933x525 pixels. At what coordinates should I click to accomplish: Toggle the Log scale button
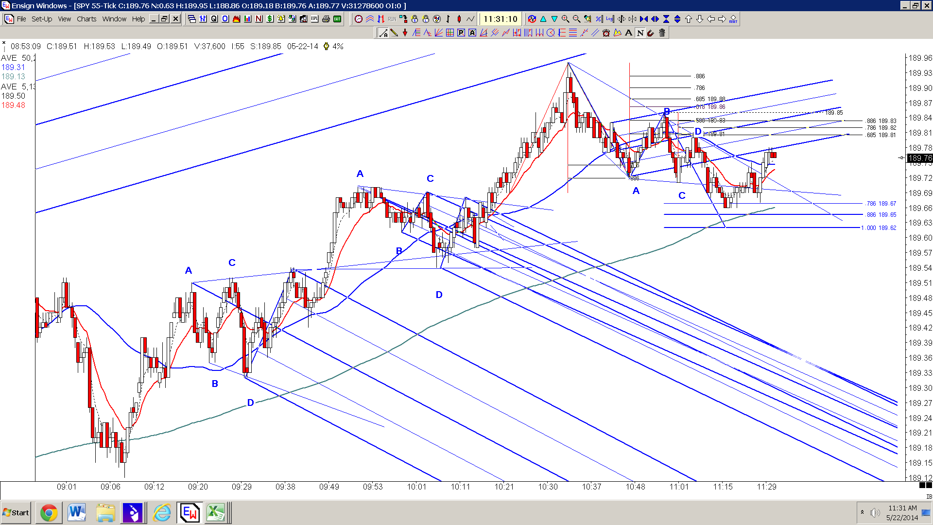click(610, 19)
